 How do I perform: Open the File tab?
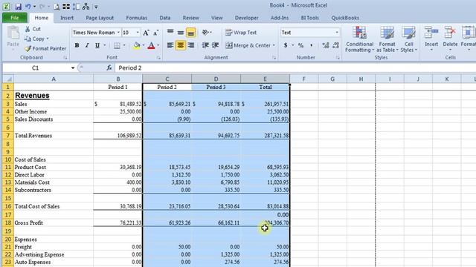click(x=15, y=18)
